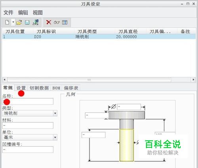Screen dimensions: 198x168
Task: Click the holder height field beside tool head
Action: pos(97,116)
